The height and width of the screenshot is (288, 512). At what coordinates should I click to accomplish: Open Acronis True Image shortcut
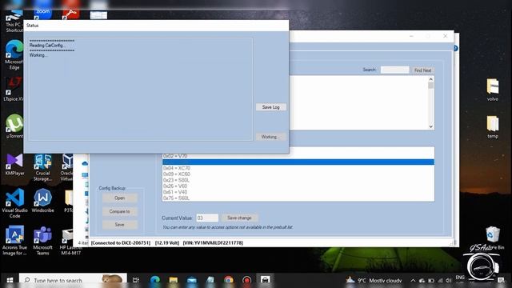pos(14,240)
